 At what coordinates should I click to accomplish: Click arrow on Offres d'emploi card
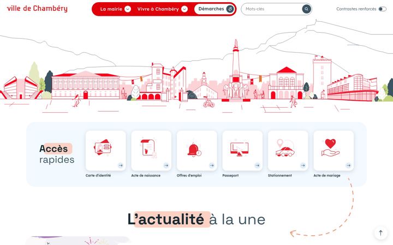[x=212, y=166]
